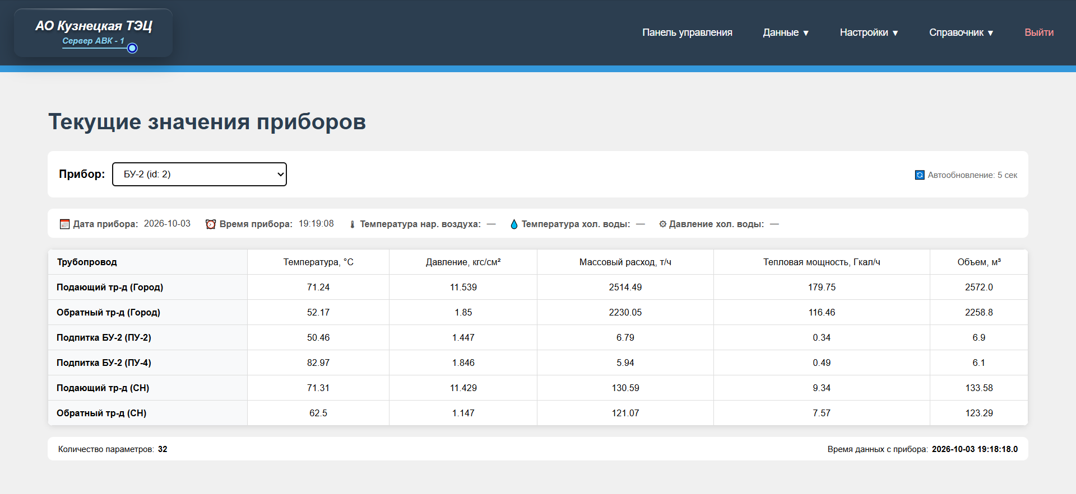1076x494 pixels.
Task: Click temperature value 50.46
Action: (318, 337)
